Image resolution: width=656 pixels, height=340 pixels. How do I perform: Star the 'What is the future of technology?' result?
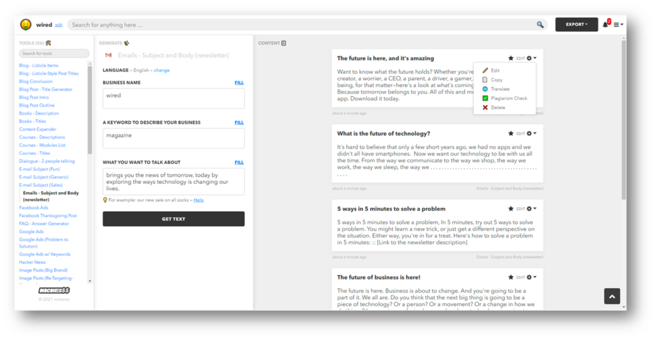coord(511,133)
